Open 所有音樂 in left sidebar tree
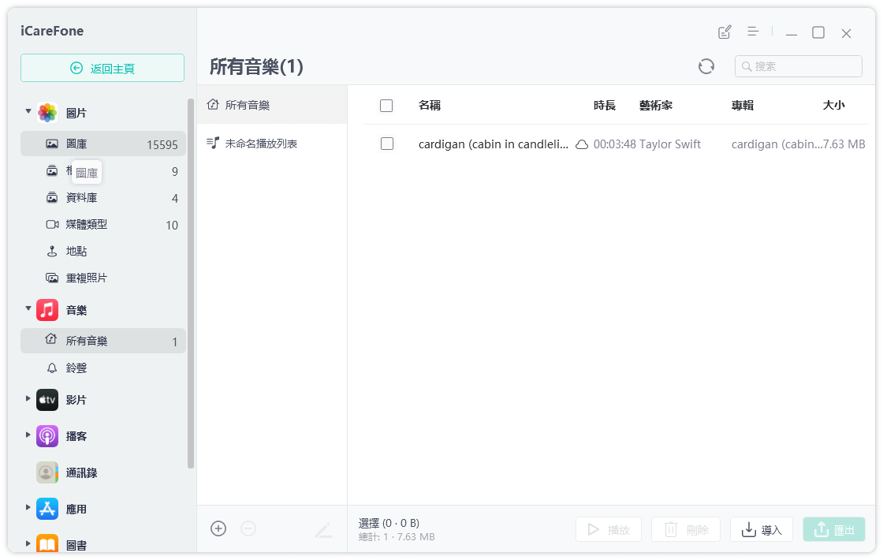This screenshot has width=883, height=560. [103, 341]
